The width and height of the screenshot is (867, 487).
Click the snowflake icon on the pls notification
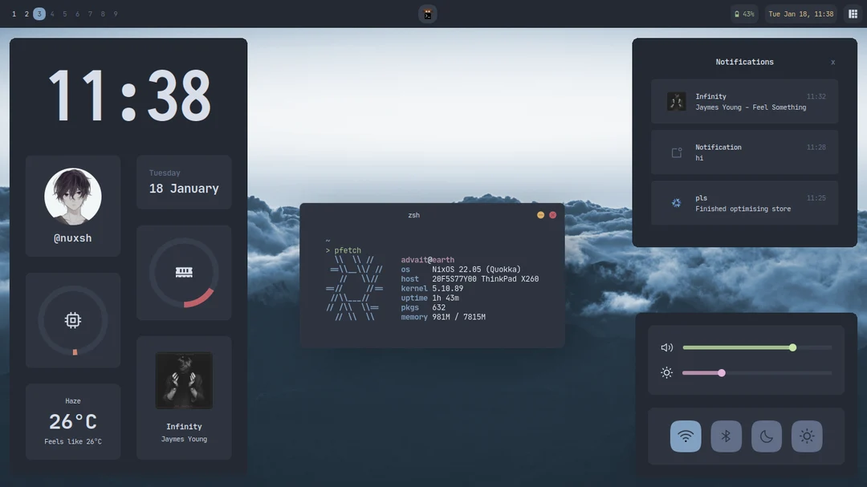point(675,203)
